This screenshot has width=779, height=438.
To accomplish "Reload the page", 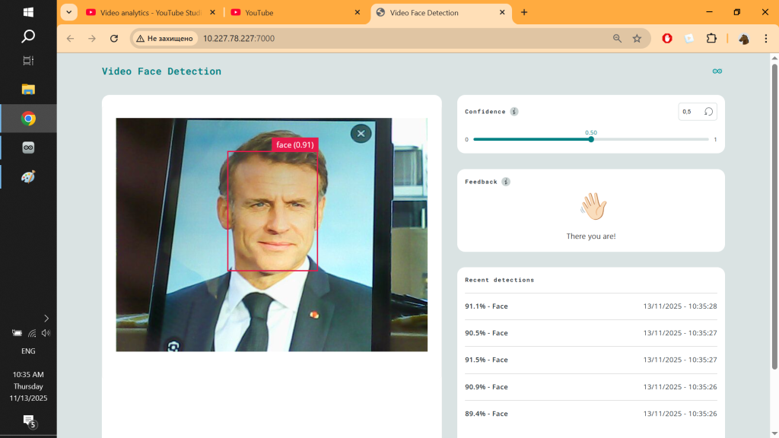I will [114, 39].
